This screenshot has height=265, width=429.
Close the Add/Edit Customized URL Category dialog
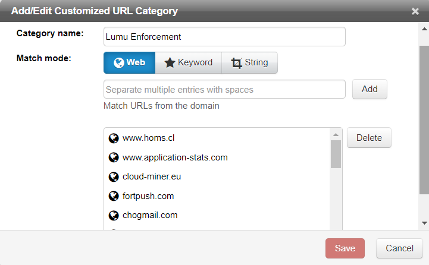click(415, 11)
